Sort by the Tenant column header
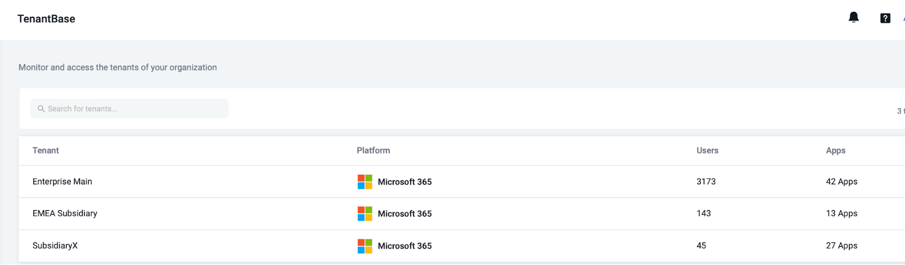 coord(46,151)
